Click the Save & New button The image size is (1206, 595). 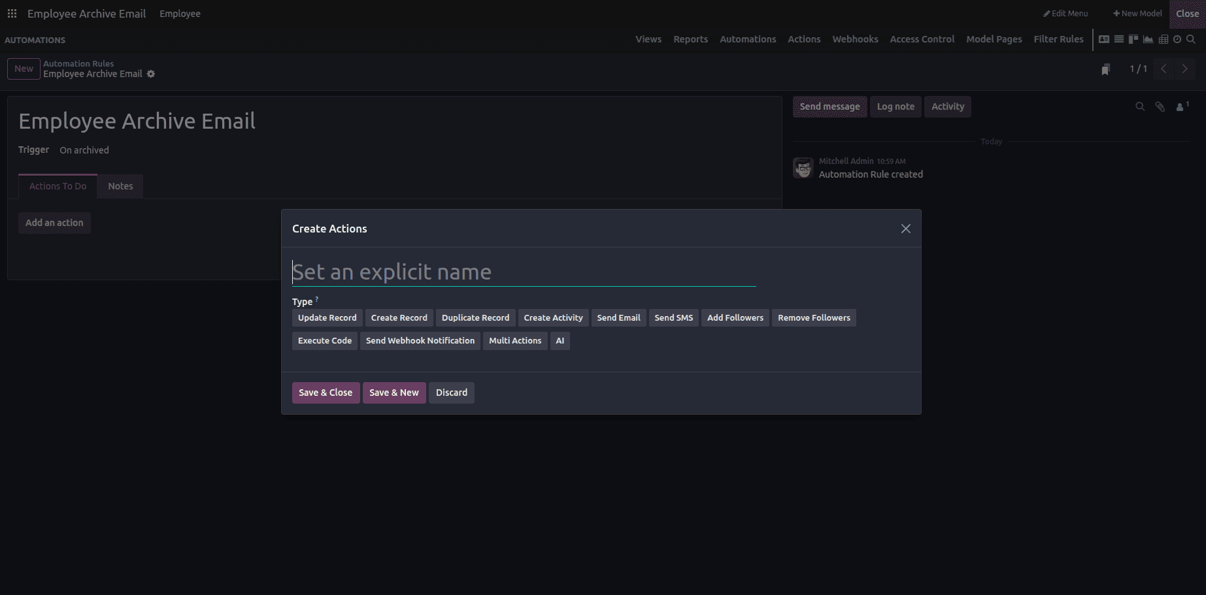coord(394,393)
